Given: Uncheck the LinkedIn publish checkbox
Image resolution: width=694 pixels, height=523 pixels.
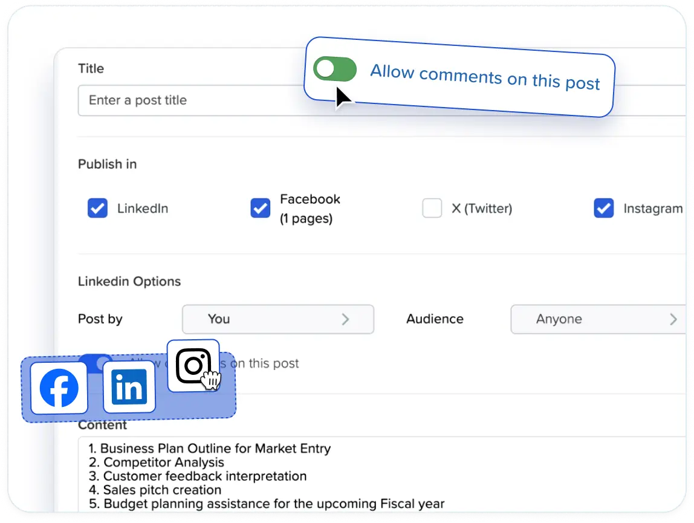Looking at the screenshot, I should (x=97, y=208).
